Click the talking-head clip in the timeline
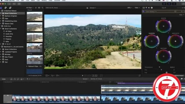This screenshot has height=104, width=185. (56, 99)
